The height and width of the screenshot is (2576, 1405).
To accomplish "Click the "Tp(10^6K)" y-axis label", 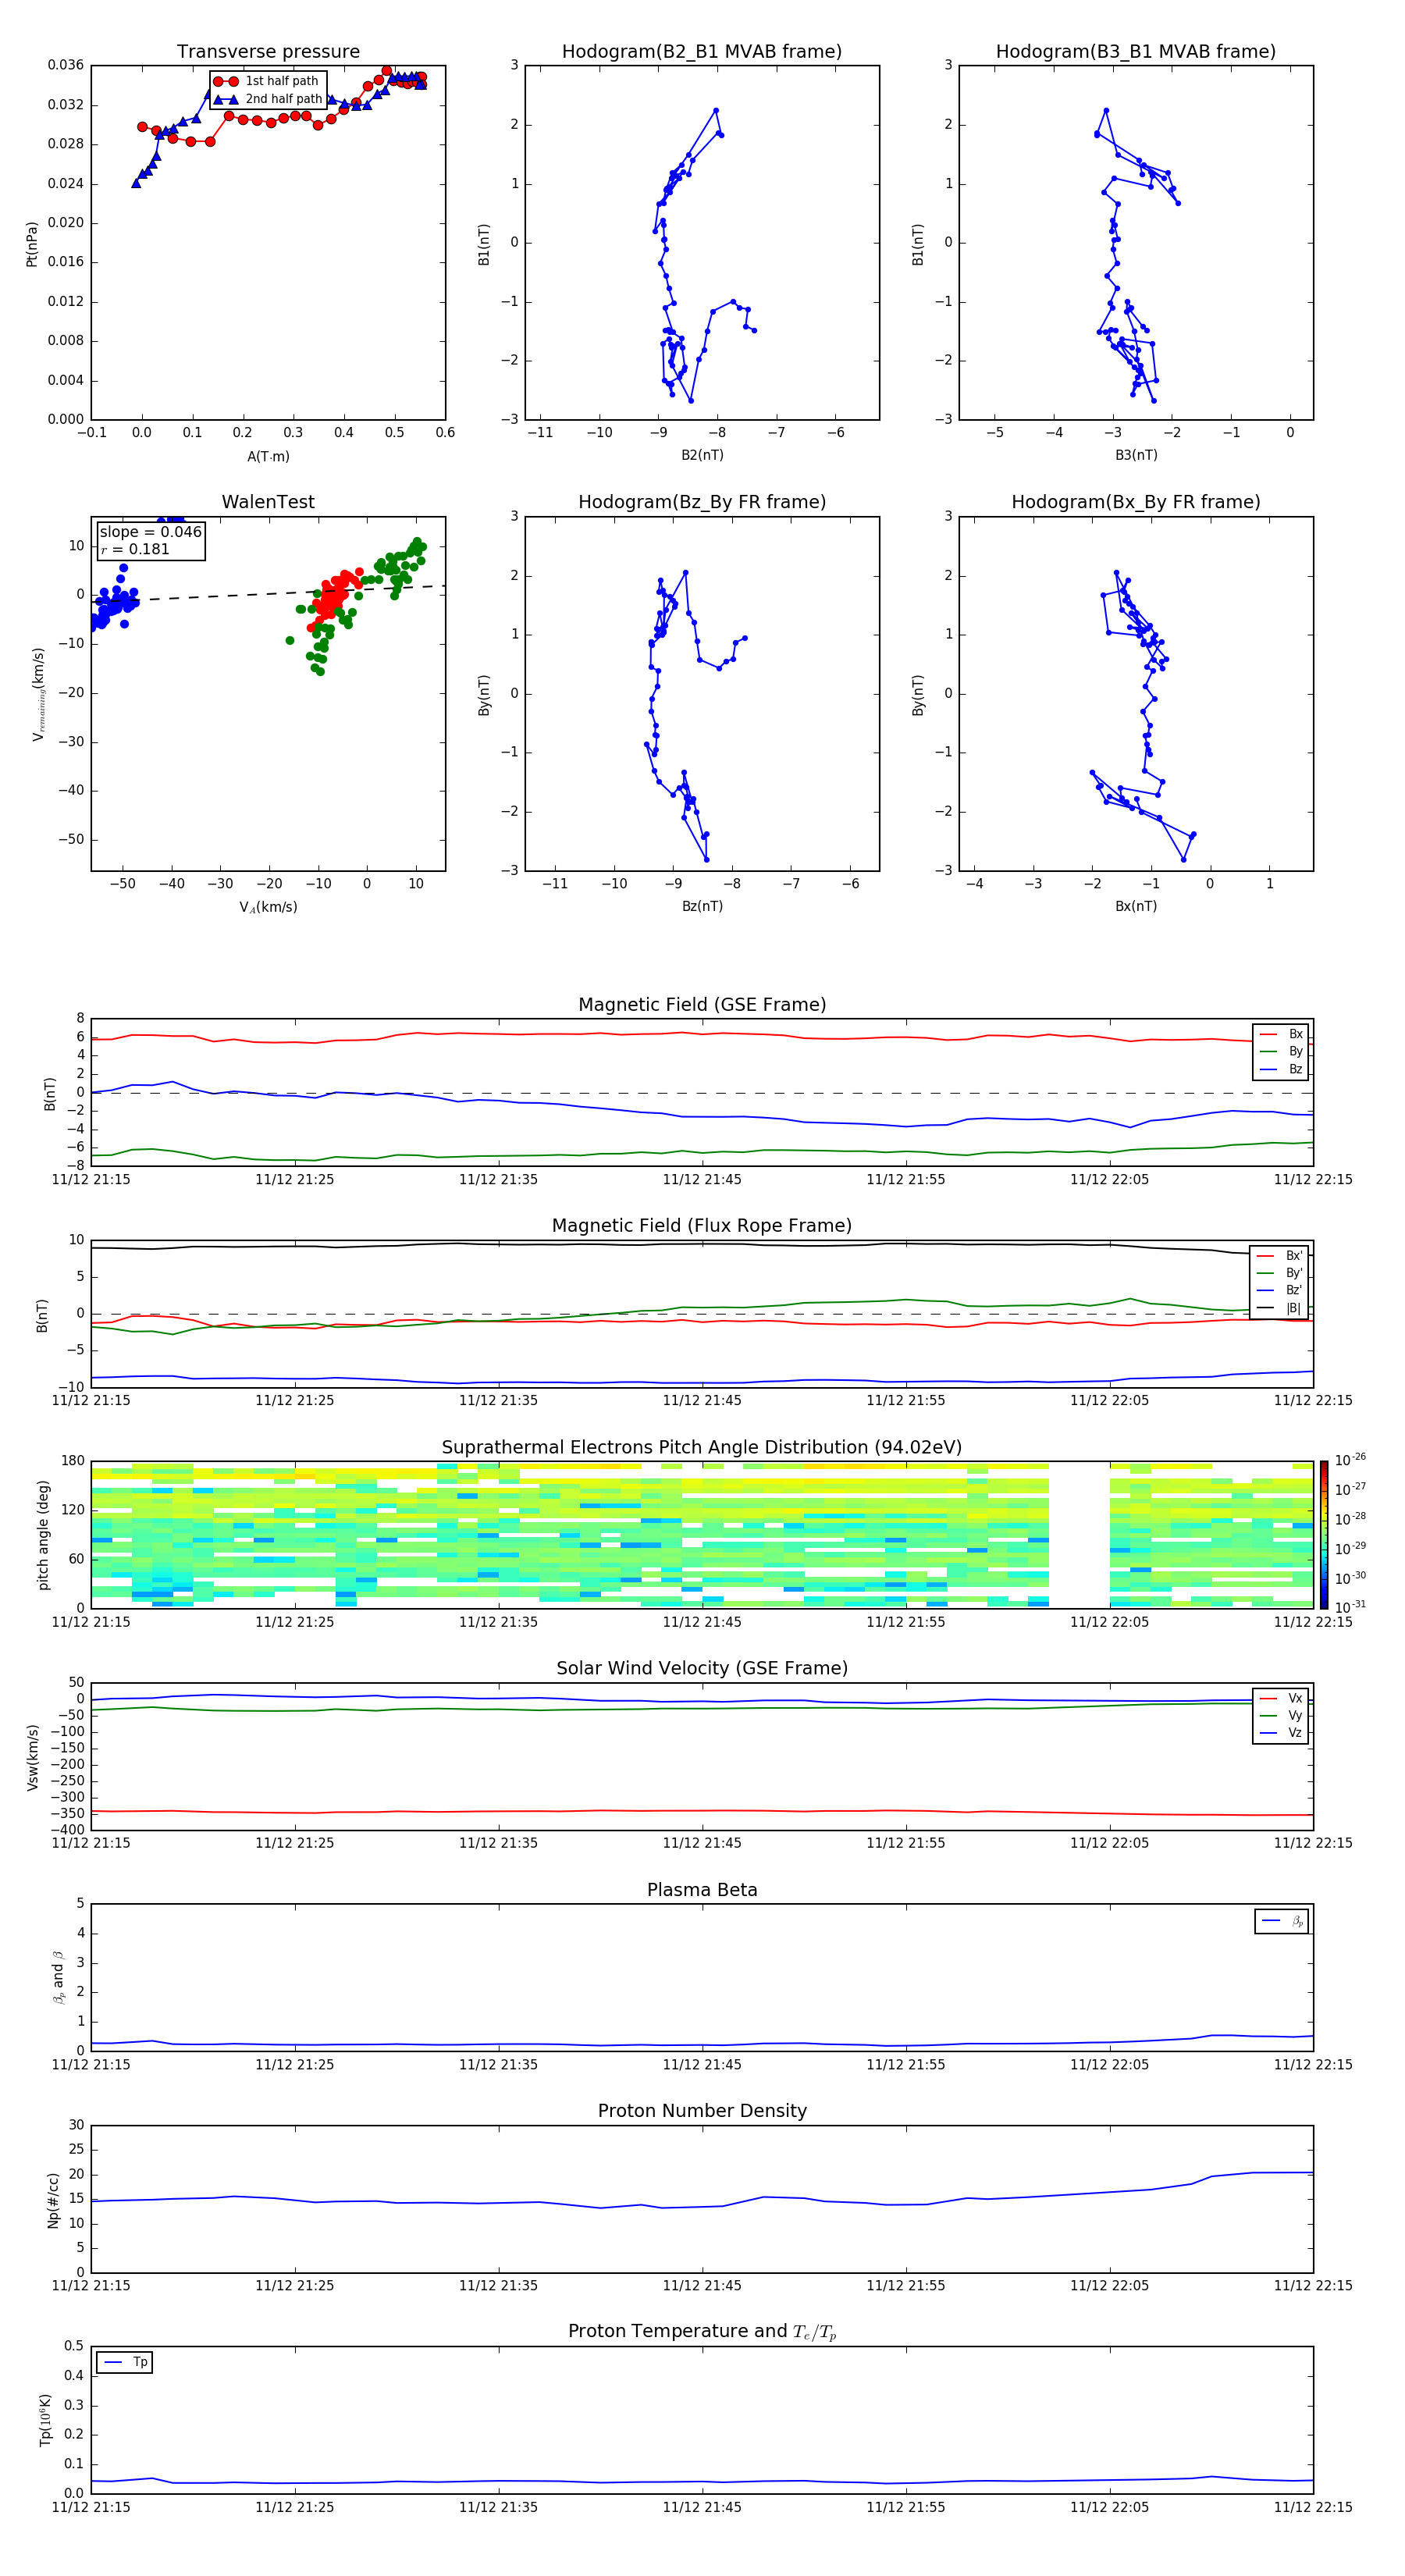I will click(x=45, y=2420).
